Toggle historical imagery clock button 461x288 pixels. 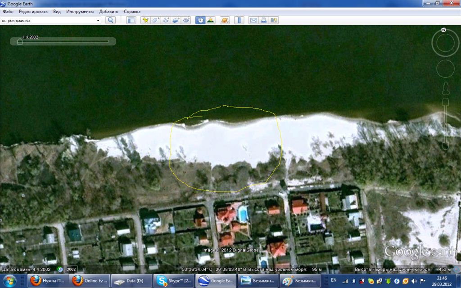click(x=200, y=20)
